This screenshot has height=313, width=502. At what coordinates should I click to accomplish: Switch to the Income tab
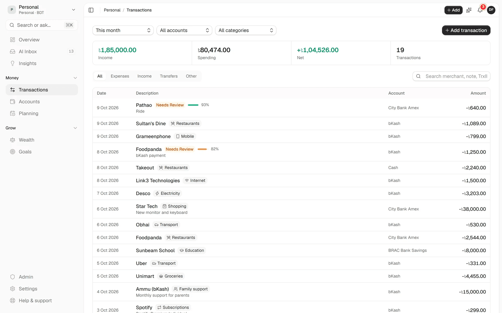[x=145, y=76]
